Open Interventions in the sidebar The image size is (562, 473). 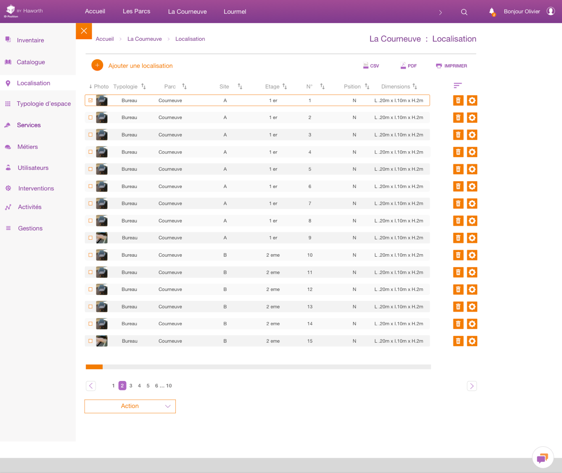(36, 188)
